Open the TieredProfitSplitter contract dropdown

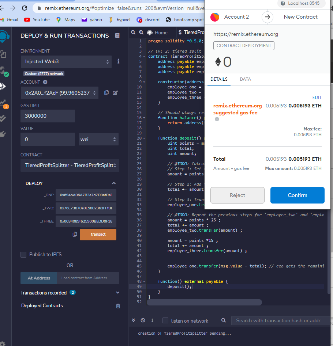(70, 165)
